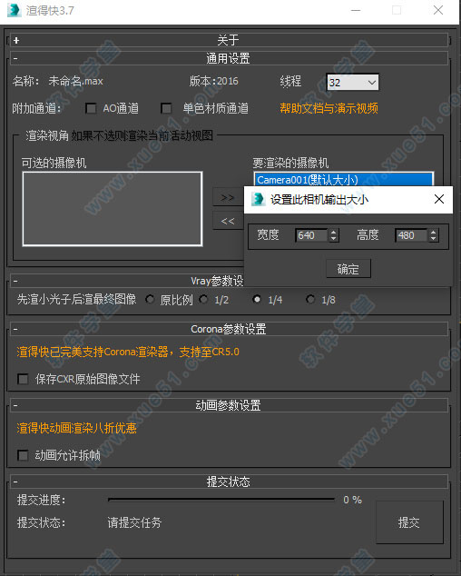Image resolution: width=461 pixels, height=576 pixels.
Task: Click the 提交 submit button
Action: 409,522
